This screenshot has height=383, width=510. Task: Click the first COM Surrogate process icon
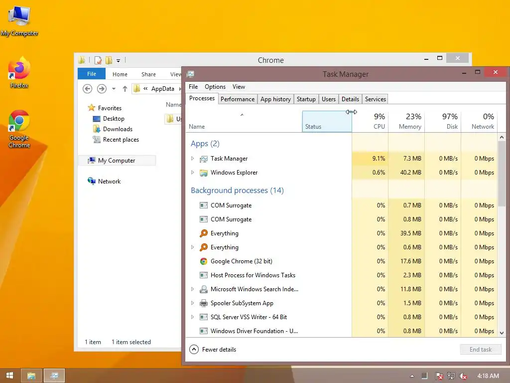tap(204, 205)
